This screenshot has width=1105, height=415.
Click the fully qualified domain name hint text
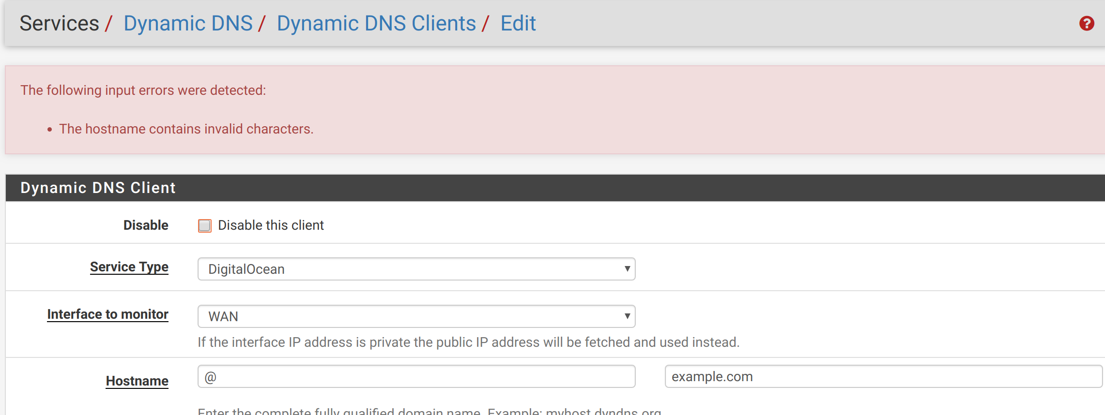tap(429, 411)
